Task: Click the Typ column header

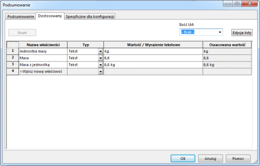Action: 85,45
